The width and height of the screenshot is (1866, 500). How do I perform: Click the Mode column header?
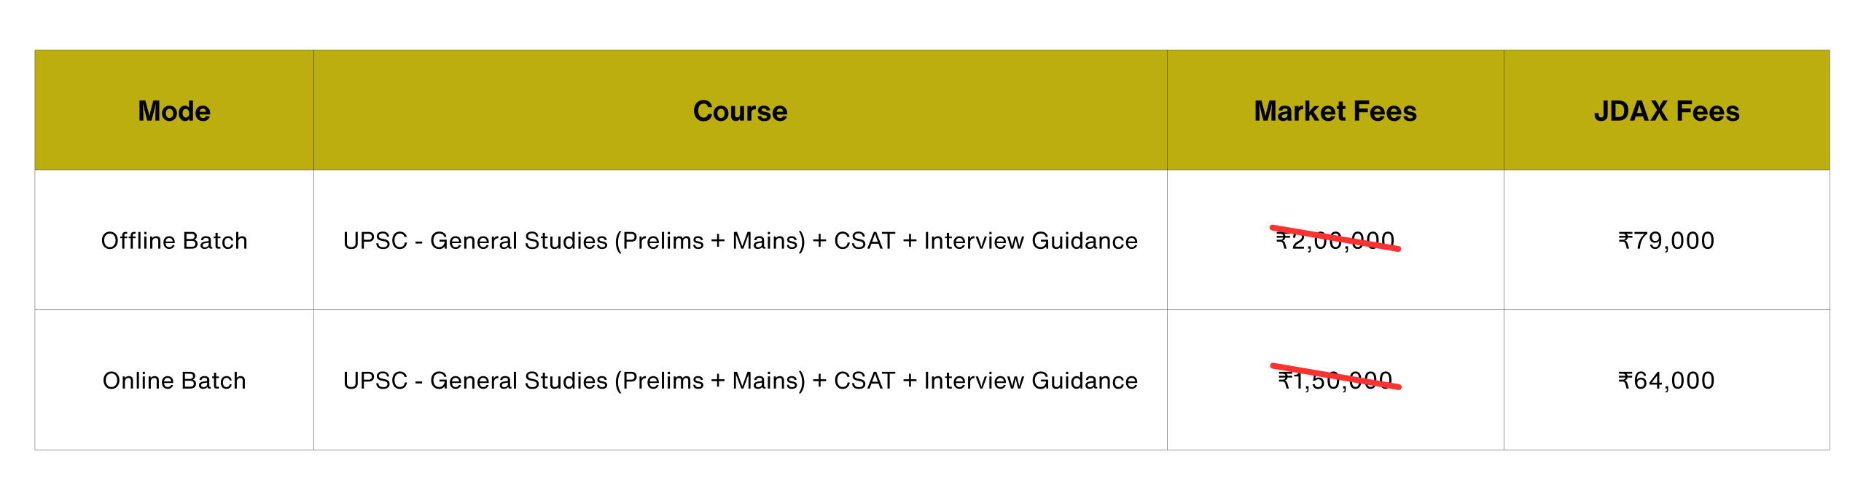coord(174,111)
